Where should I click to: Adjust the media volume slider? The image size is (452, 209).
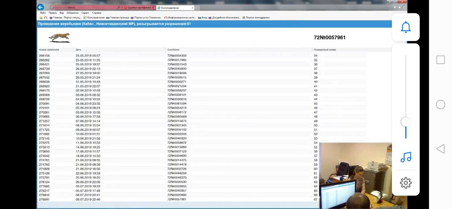406,122
